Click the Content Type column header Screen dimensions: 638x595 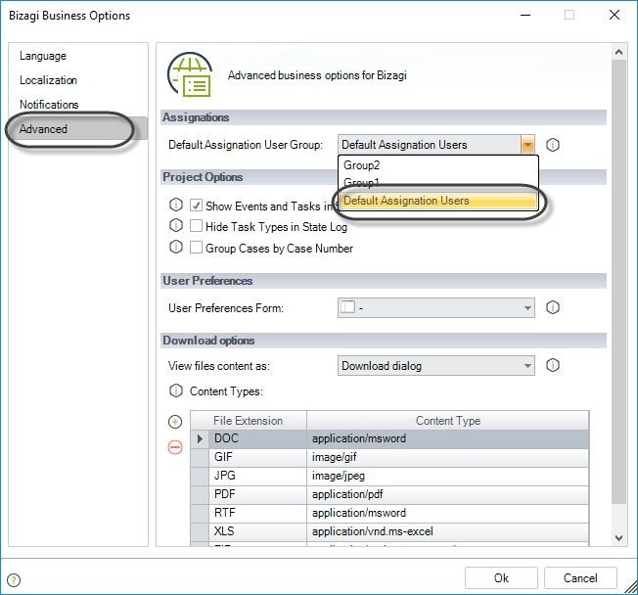point(447,421)
